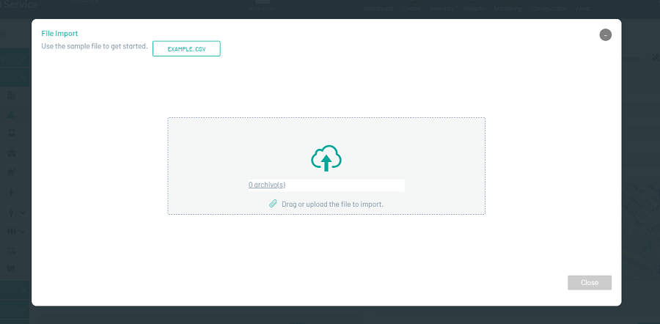660x324 pixels.
Task: Click the cloud upload icon
Action: coord(326,158)
